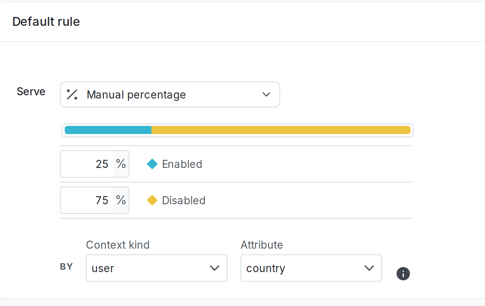
Task: Click the info icon beside the Attribute dropdown
Action: point(403,274)
